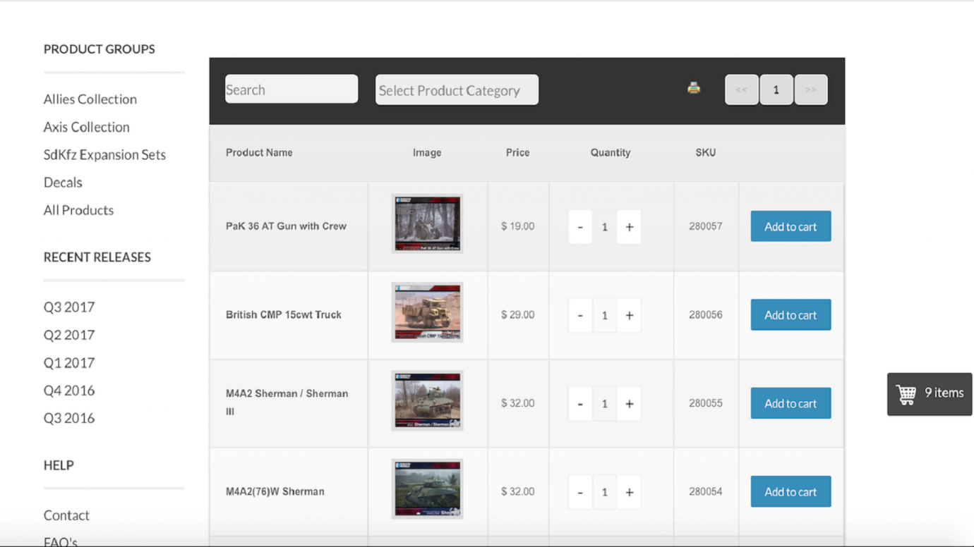View the PaK 36 AT Gun product image
This screenshot has height=547, width=974.
tap(427, 224)
